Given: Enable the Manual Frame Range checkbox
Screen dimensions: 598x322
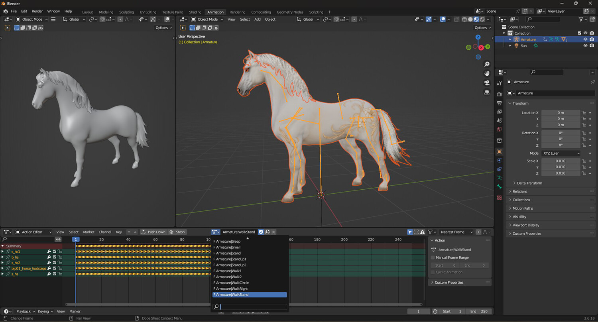Looking at the screenshot, I should [x=433, y=257].
